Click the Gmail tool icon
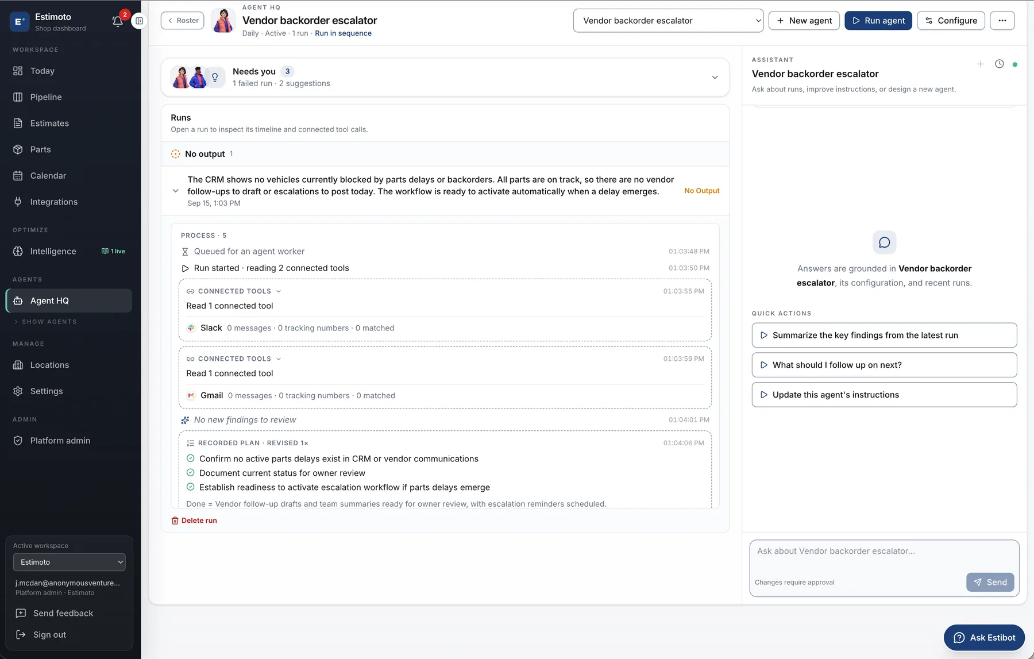The height and width of the screenshot is (659, 1034). tap(191, 395)
